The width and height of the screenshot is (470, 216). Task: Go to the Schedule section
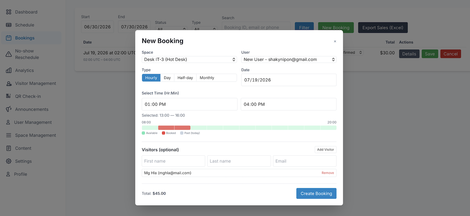click(x=25, y=25)
